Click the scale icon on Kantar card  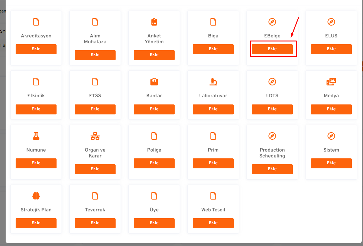(154, 82)
